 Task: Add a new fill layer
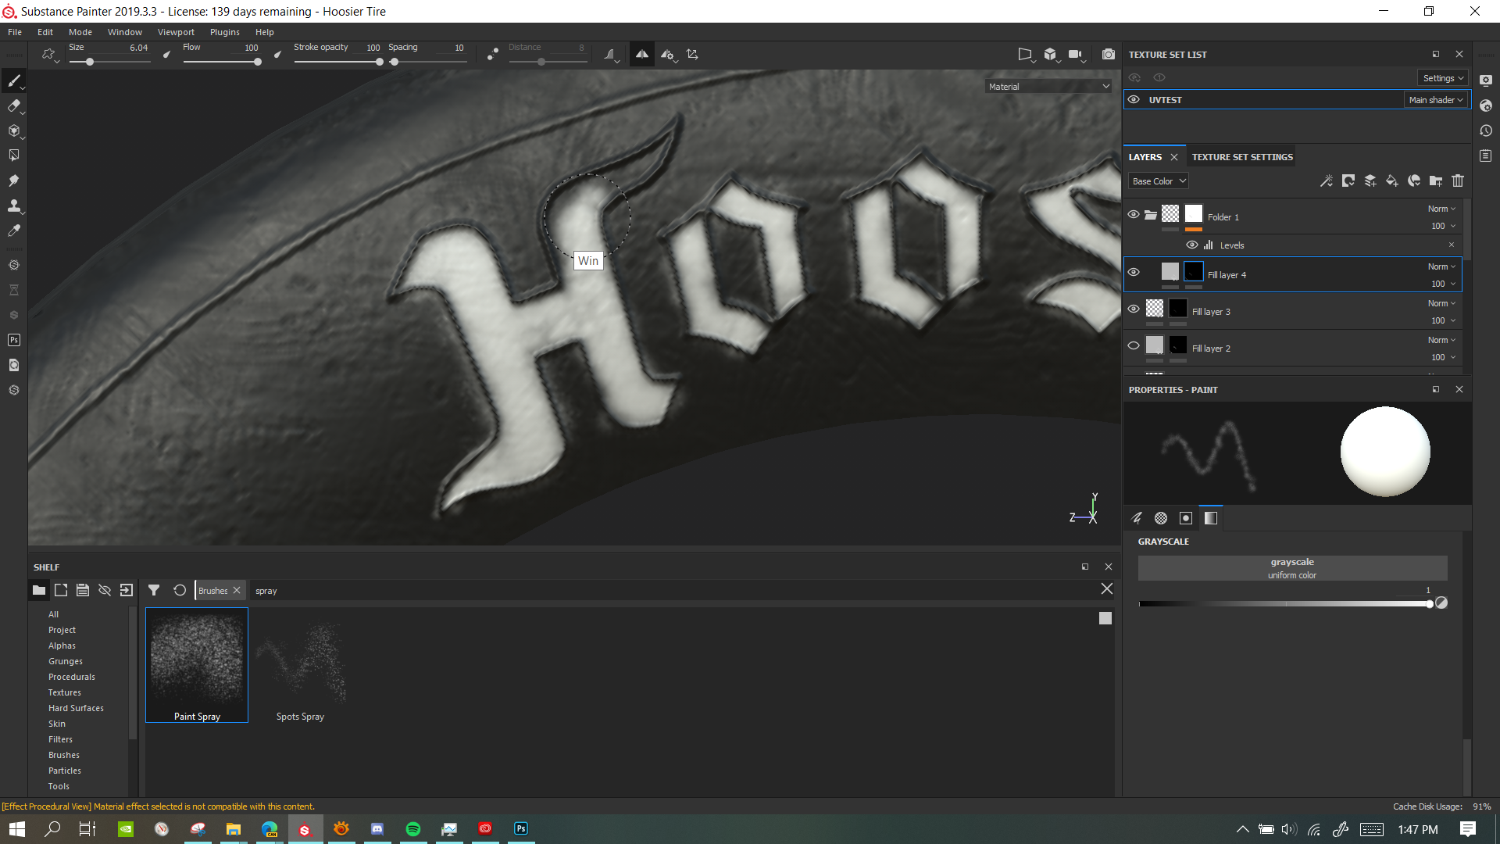click(1392, 181)
